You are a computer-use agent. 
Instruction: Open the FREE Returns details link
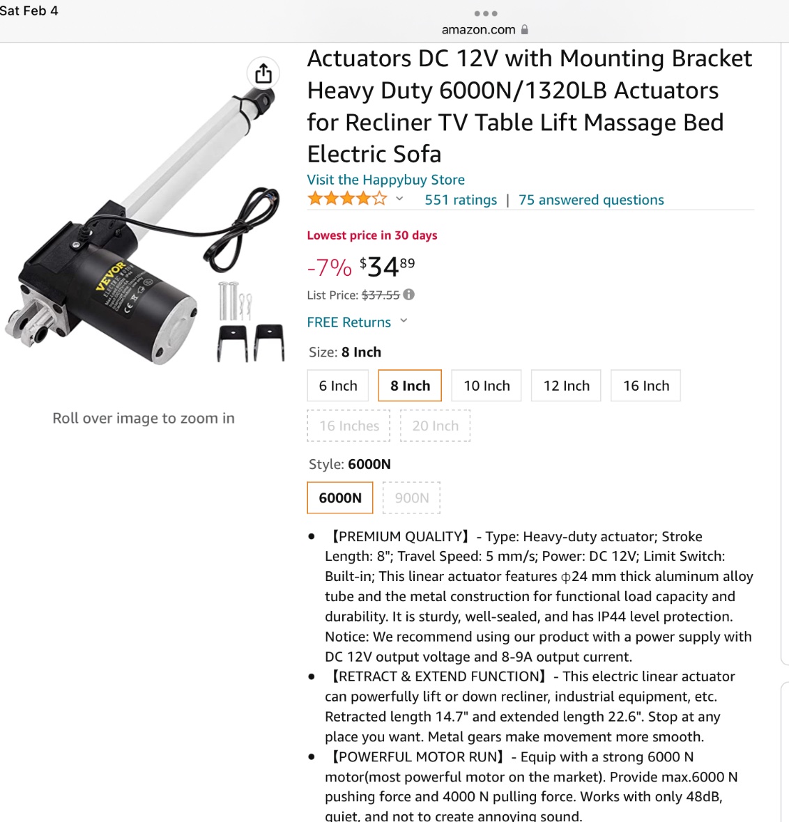point(349,322)
